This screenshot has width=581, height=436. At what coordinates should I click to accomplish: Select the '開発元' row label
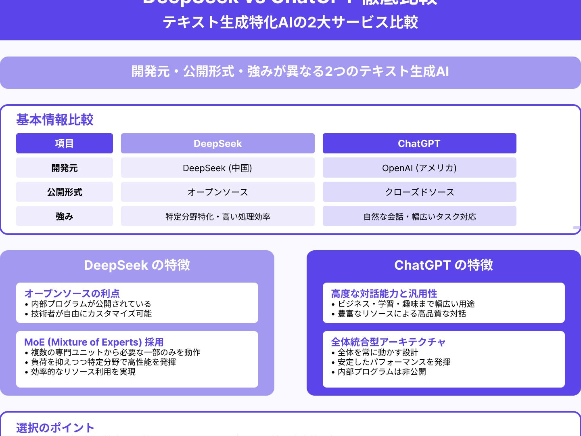pos(65,168)
